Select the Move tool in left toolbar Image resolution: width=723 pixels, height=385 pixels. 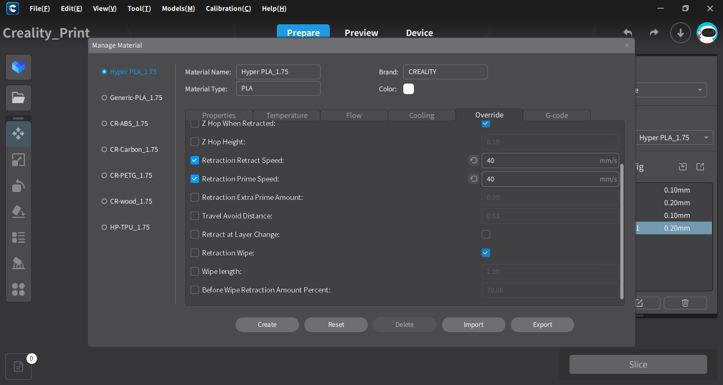point(19,134)
